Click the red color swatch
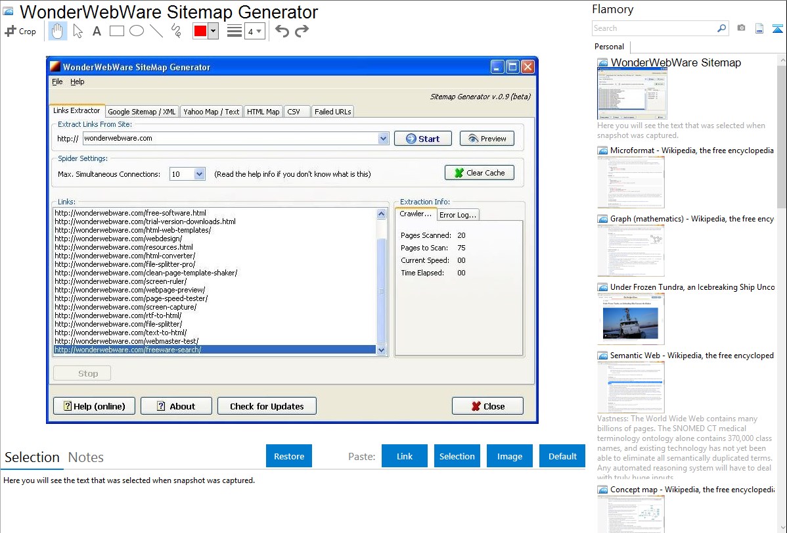The height and width of the screenshot is (533, 787). (200, 31)
